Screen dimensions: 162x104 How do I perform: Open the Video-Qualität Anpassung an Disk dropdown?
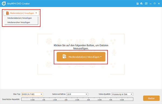(x=122, y=94)
